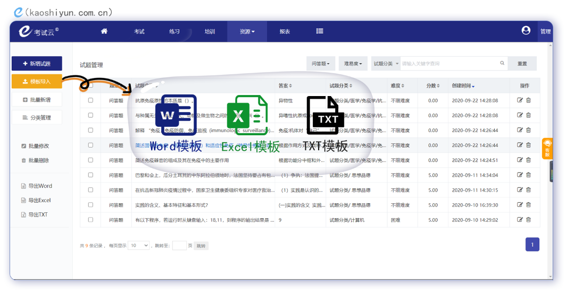This screenshot has height=294, width=567.
Task: Edit the first row question
Action: pos(520,100)
